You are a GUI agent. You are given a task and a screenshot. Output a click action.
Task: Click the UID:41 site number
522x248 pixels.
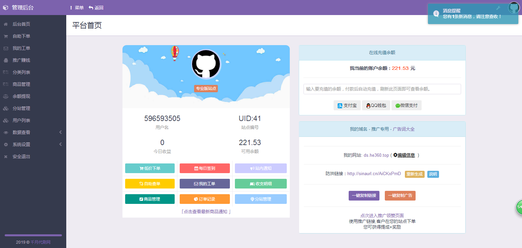click(x=250, y=119)
